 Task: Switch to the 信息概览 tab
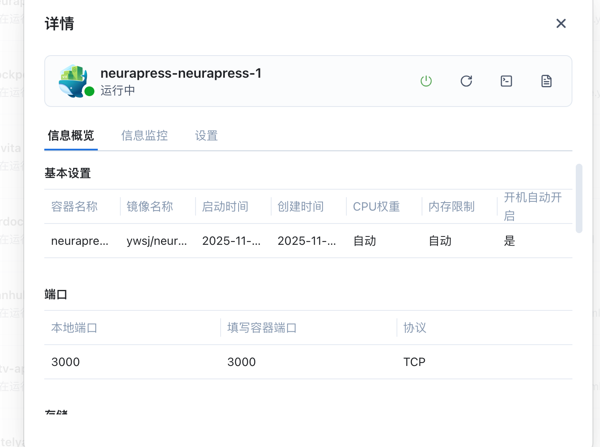click(71, 136)
